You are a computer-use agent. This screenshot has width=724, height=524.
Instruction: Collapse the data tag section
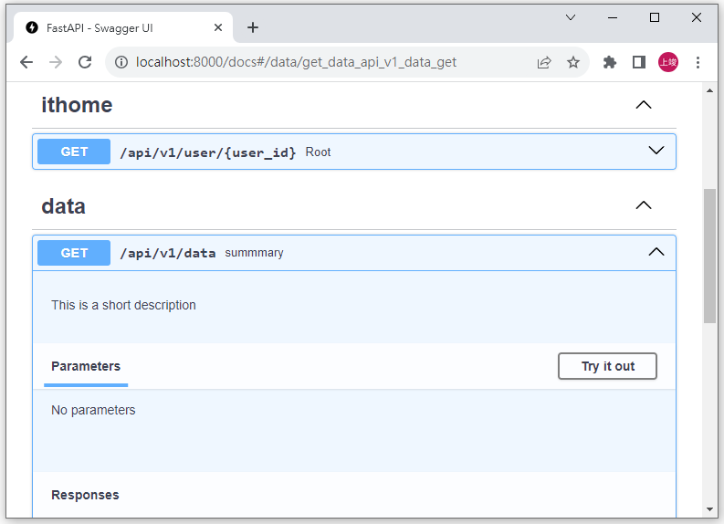coord(643,205)
